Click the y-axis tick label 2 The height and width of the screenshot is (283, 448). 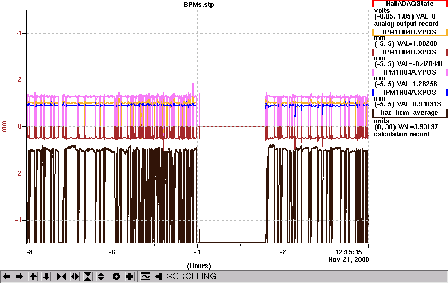20,80
